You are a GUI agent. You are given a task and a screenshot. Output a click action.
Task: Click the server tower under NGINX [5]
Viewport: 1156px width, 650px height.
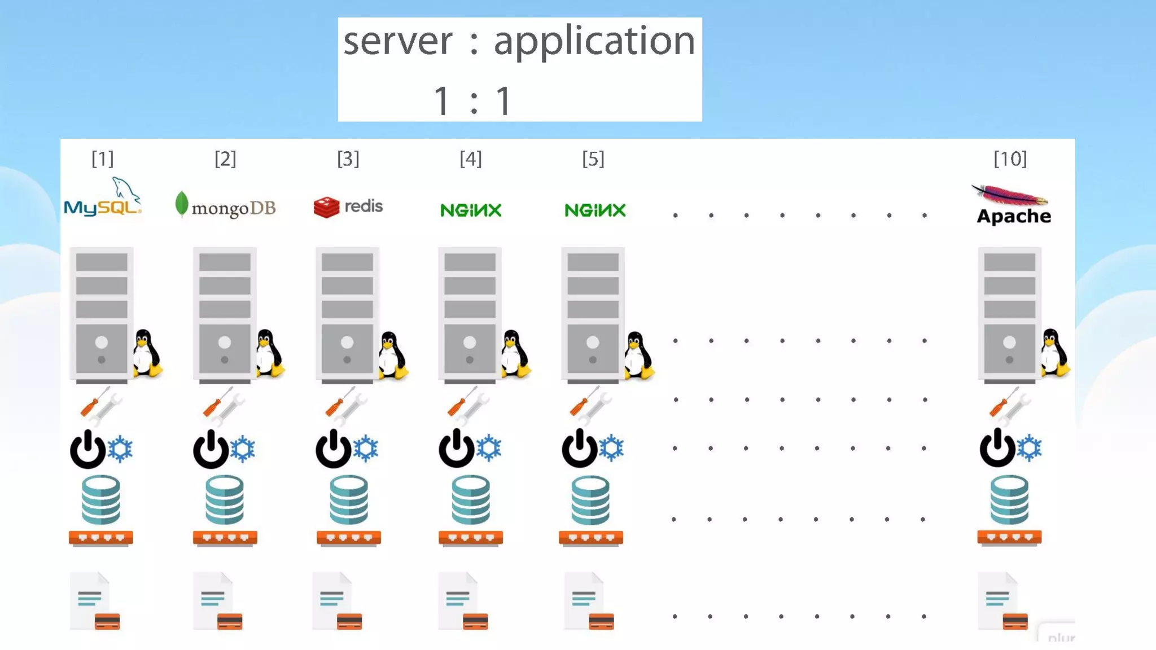593,314
